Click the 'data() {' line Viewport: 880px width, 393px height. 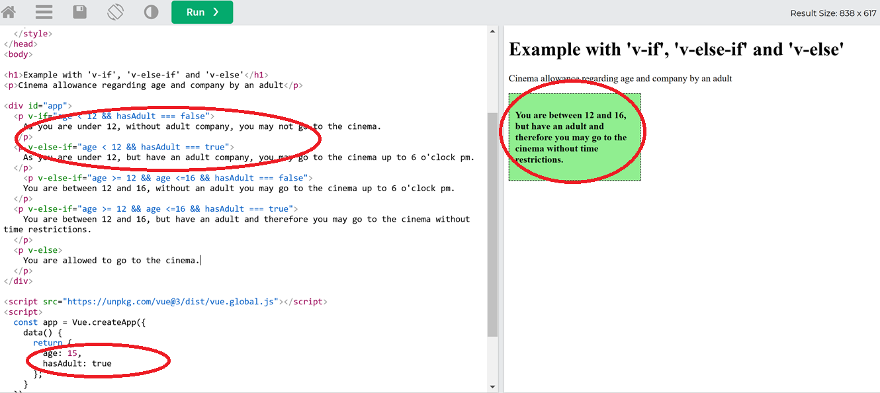(x=42, y=333)
